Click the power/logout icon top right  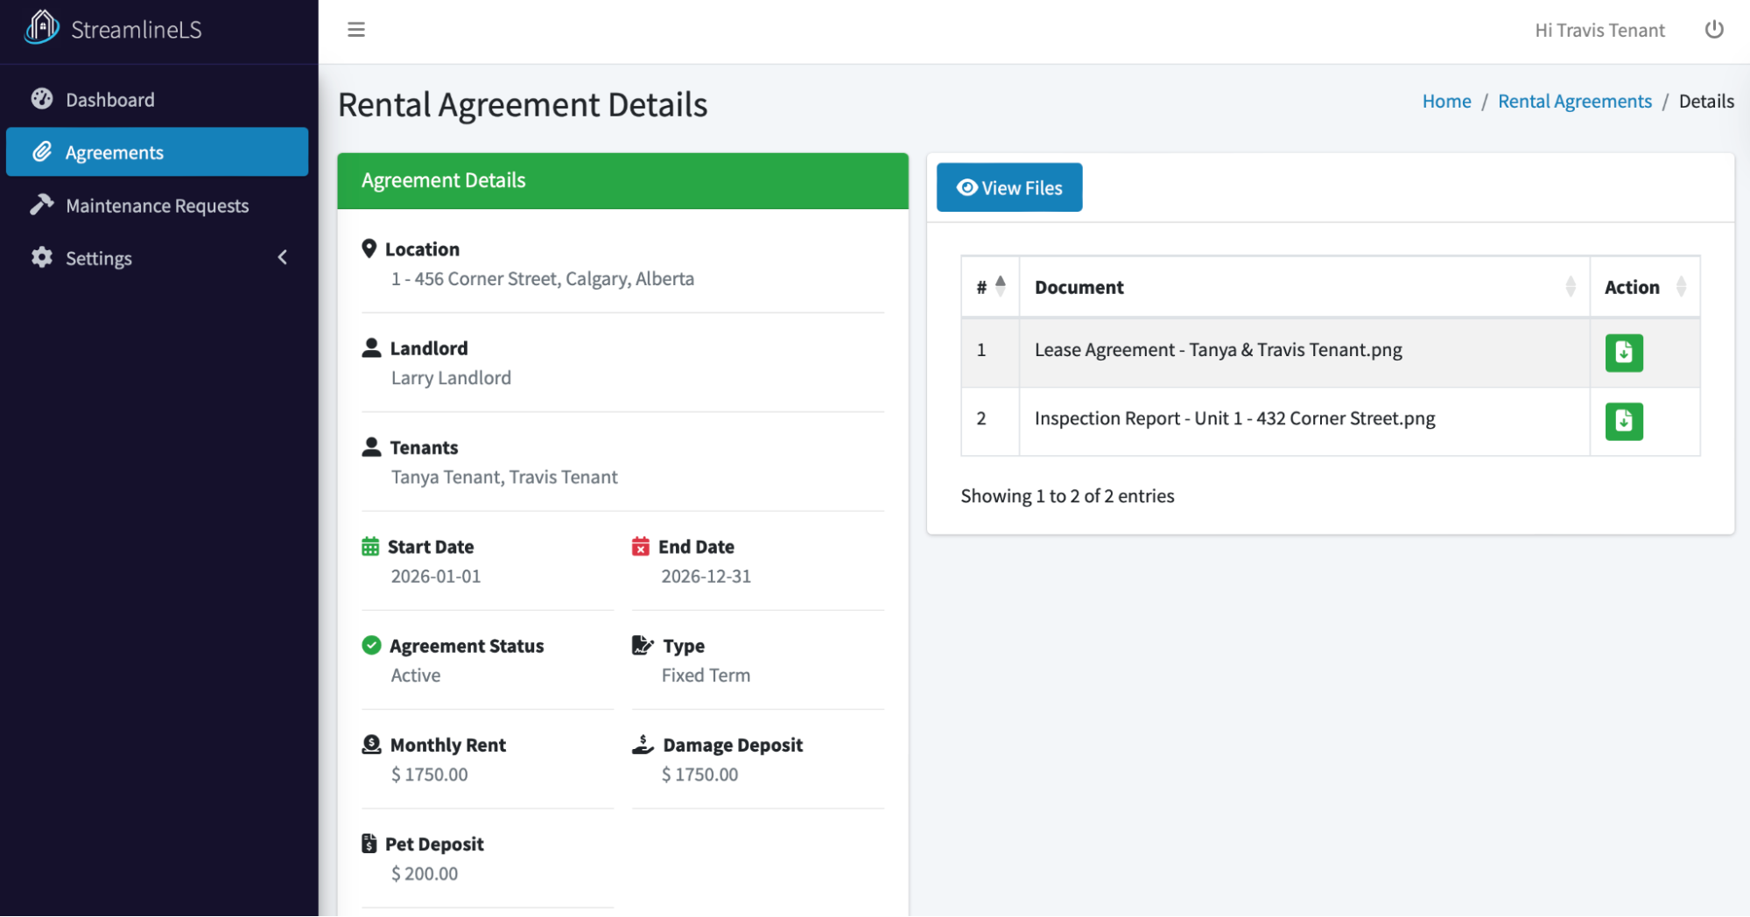[x=1713, y=29]
